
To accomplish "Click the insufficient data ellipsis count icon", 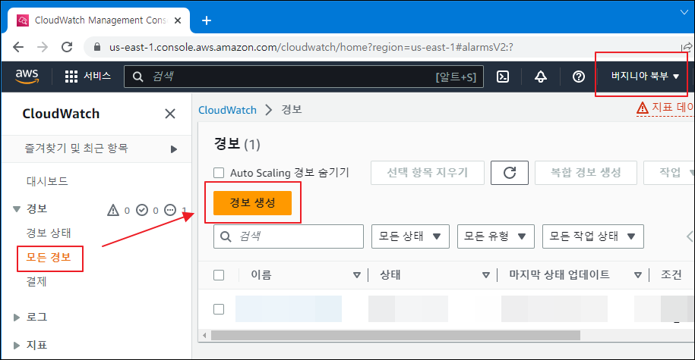I will 170,210.
